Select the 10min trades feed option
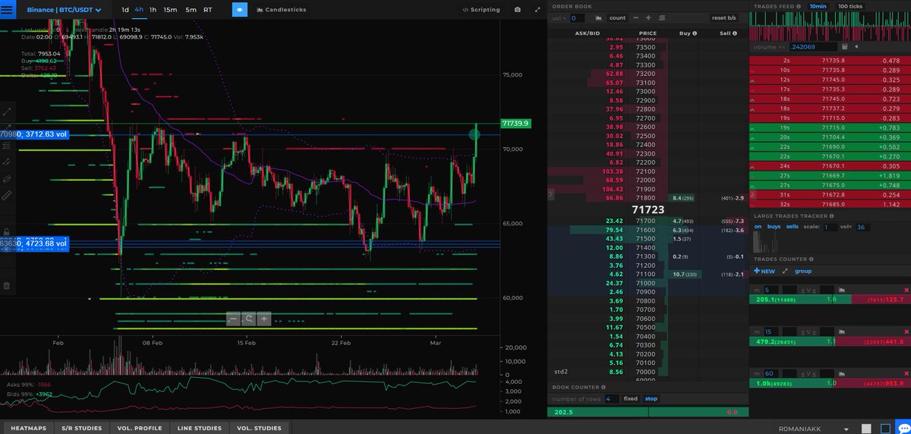This screenshot has height=434, width=911. click(818, 6)
